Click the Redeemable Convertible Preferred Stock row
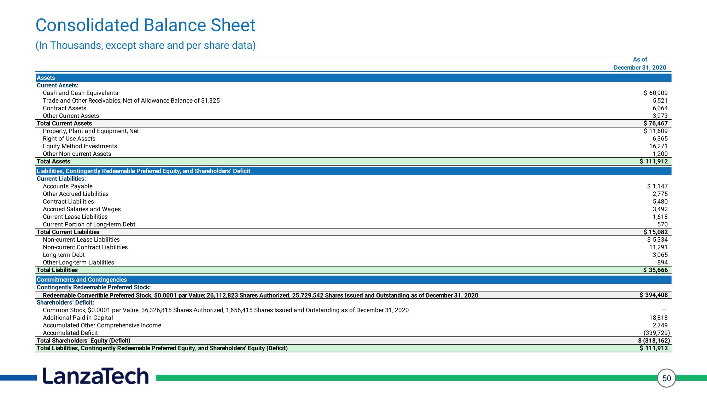The width and height of the screenshot is (707, 398). tap(353, 295)
